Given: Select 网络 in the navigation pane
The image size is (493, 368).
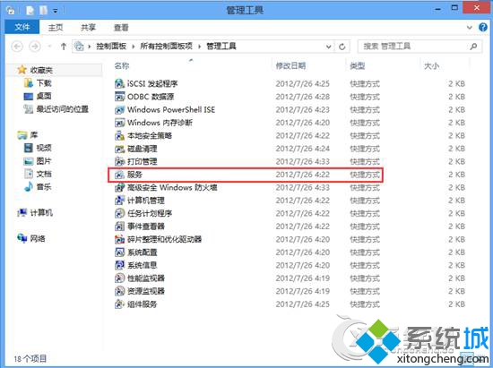Looking at the screenshot, I should click(38, 239).
